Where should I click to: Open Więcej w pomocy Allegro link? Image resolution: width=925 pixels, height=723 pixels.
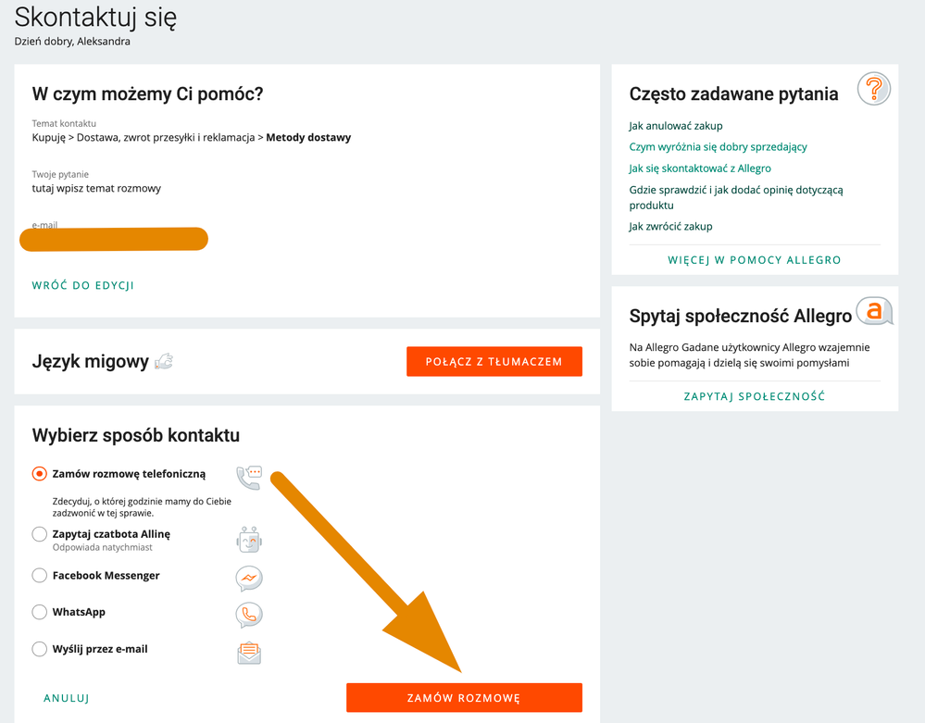tap(755, 260)
